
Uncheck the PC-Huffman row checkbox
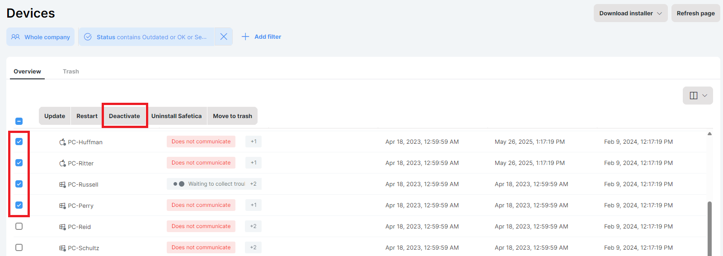coord(19,142)
